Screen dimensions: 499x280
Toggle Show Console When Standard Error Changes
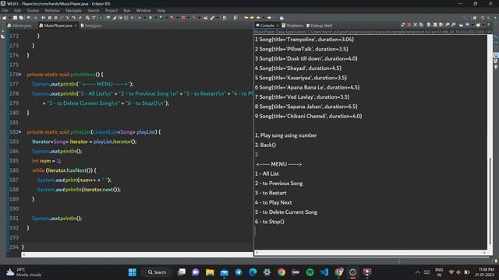point(454,24)
